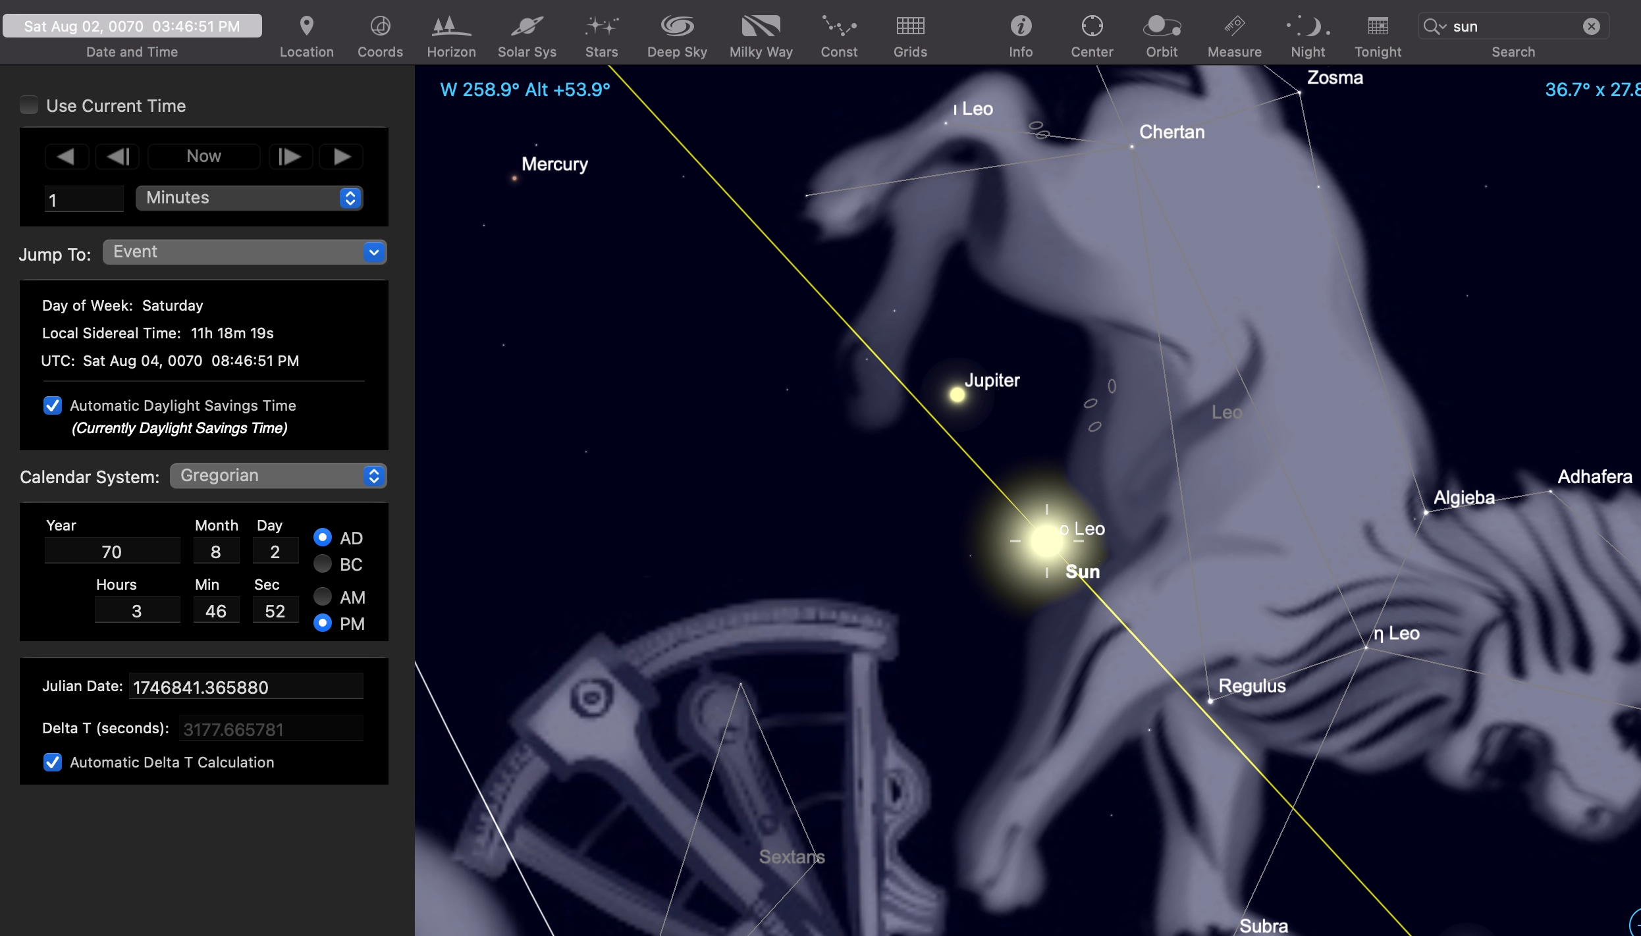This screenshot has width=1641, height=936.
Task: Toggle constellation lines via Const icon
Action: pyautogui.click(x=839, y=26)
